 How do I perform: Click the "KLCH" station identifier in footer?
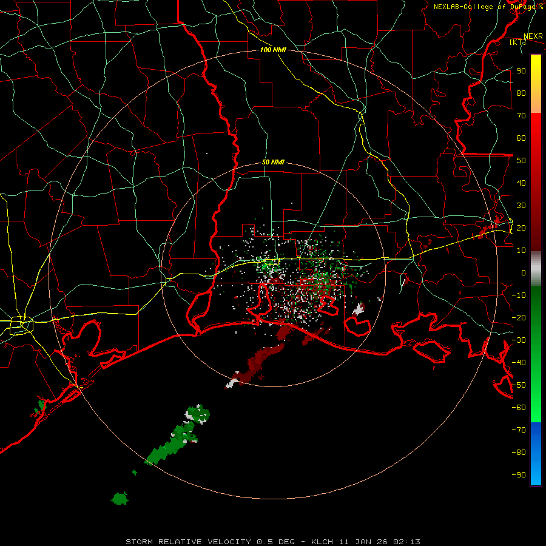click(x=322, y=542)
